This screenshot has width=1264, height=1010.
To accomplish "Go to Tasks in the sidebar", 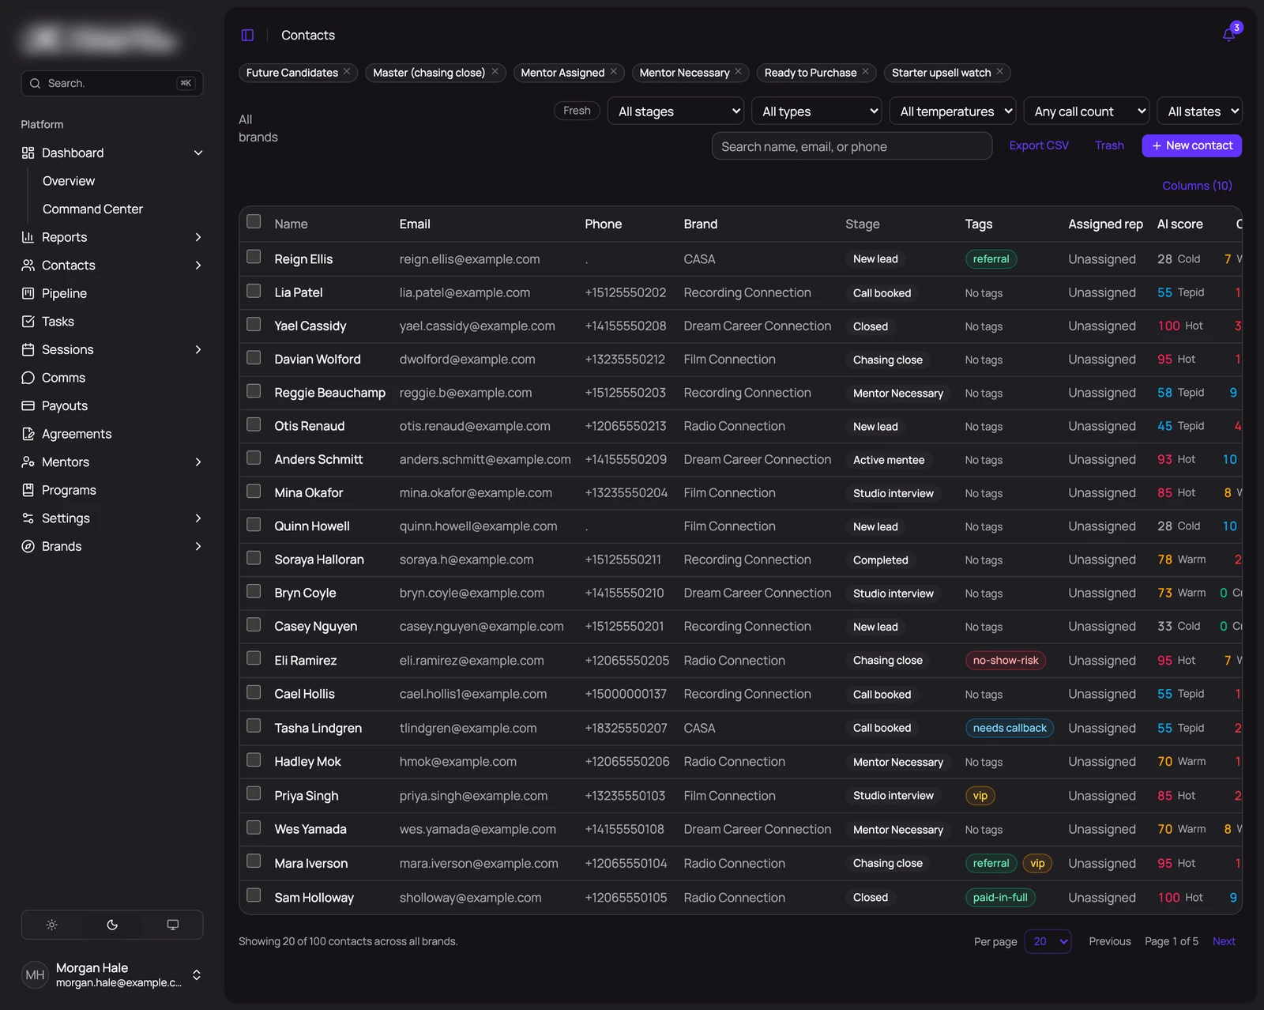I will coord(58,322).
